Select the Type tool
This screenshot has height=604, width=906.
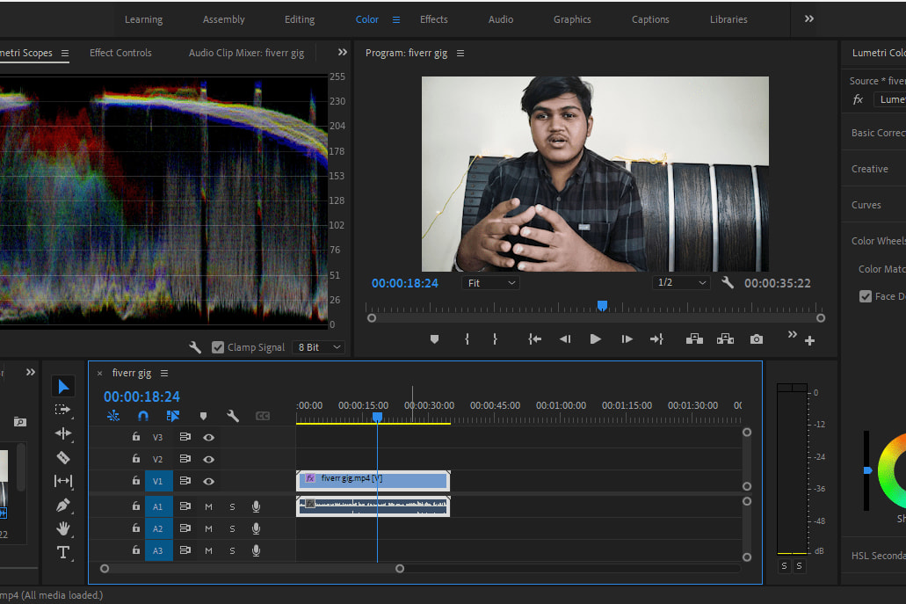tap(63, 552)
